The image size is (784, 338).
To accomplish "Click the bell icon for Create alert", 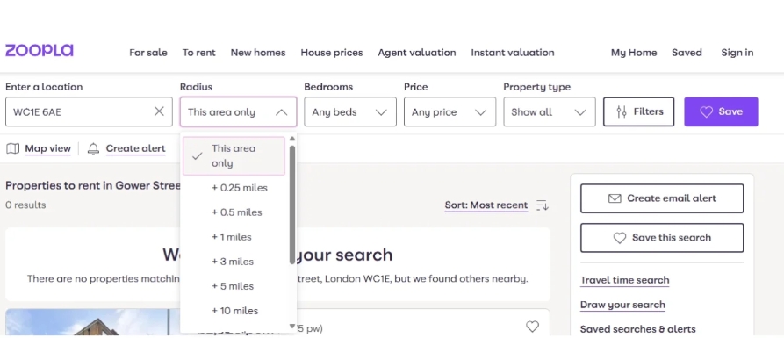I will [x=93, y=148].
